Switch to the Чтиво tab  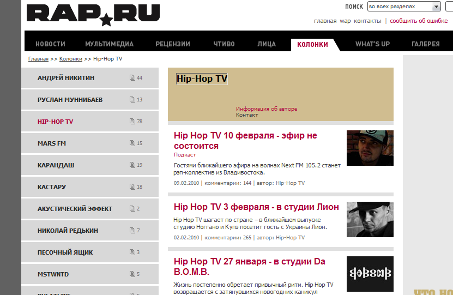point(224,44)
